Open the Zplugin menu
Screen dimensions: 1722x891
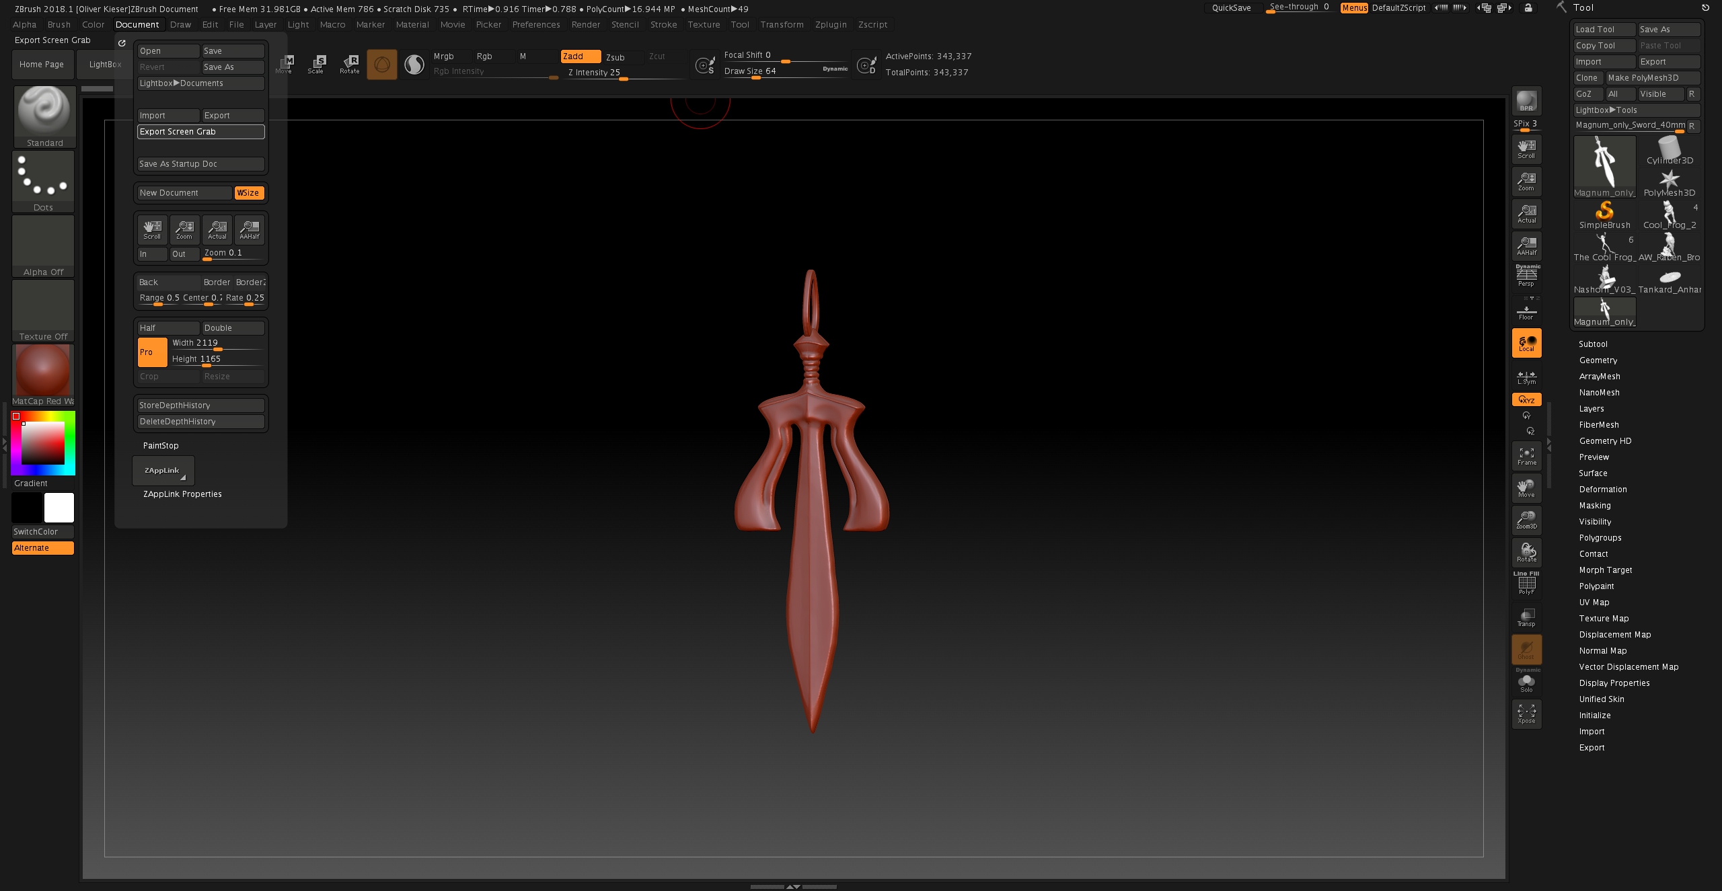point(831,25)
